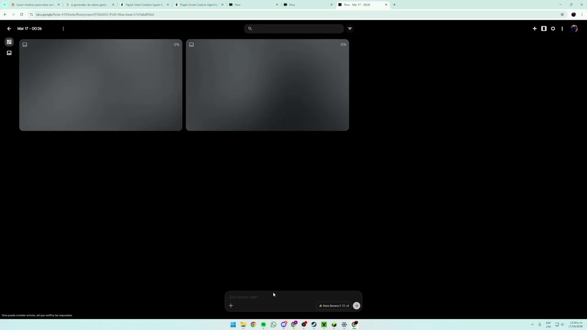Open the Nano Banana 2 model selector
The height and width of the screenshot is (330, 587).
click(x=334, y=306)
